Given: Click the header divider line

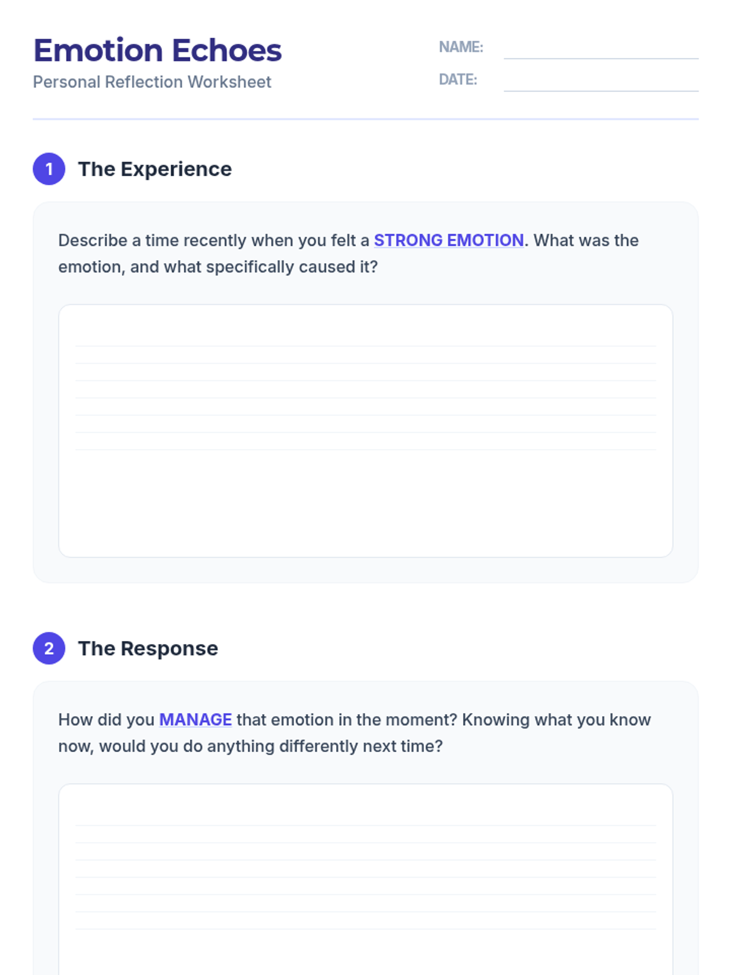Looking at the screenshot, I should click(x=365, y=119).
